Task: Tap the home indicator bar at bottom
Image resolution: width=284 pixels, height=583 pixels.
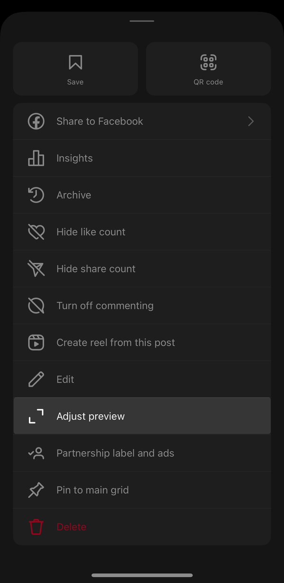Action: tap(142, 575)
